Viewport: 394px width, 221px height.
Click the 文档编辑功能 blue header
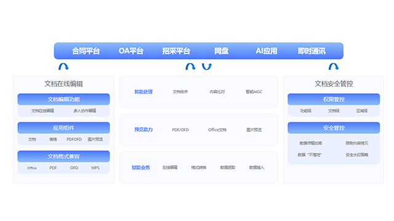click(x=63, y=99)
